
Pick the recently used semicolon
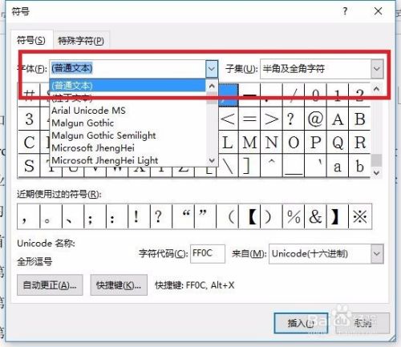click(x=95, y=216)
